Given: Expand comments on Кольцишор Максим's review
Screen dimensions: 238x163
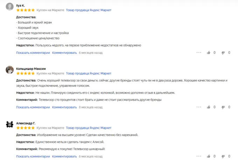Looking at the screenshot, I should click(33, 107).
